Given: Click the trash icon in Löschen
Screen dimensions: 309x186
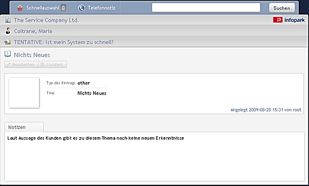Looking at the screenshot, I should (x=42, y=65).
